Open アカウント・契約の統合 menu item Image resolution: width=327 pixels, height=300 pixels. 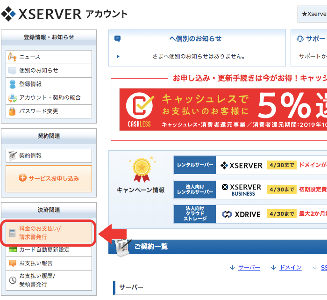pyautogui.click(x=49, y=98)
